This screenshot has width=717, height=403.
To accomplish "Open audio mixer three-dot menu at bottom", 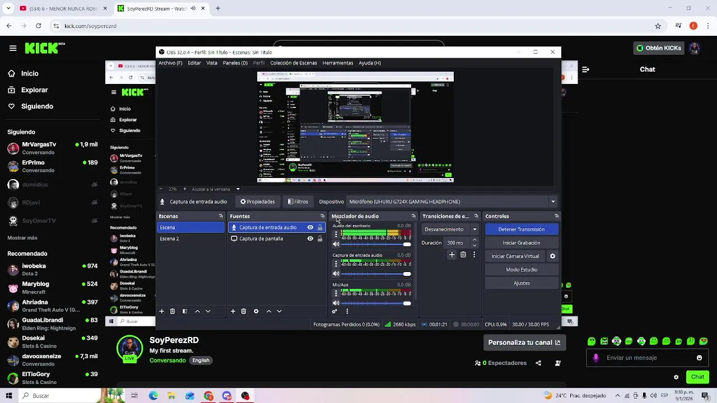I will click(x=347, y=311).
